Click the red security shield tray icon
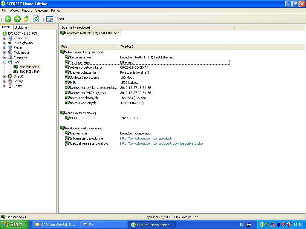306x229 pixels. (283, 225)
